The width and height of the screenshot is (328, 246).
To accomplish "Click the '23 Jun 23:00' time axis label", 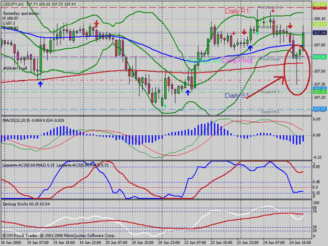I will tap(248, 243).
